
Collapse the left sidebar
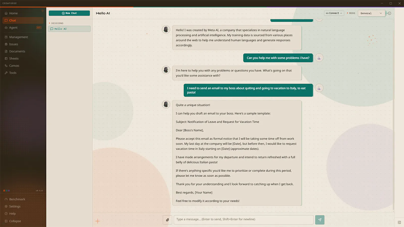pyautogui.click(x=23, y=221)
